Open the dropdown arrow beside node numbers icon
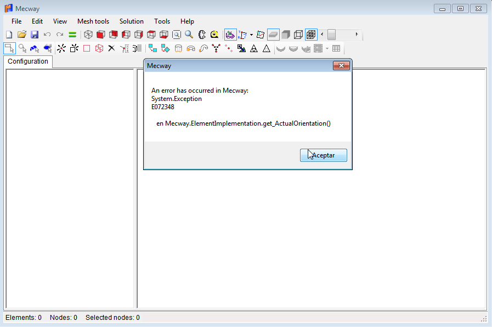 tap(251, 35)
